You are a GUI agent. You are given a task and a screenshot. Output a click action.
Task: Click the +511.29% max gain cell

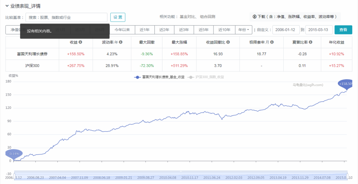tap(179, 66)
